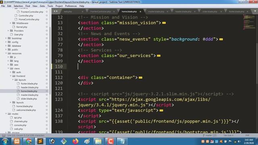Click line number 110 in the gutter
Image resolution: width=258 pixels, height=145 pixels.
[x=59, y=66]
